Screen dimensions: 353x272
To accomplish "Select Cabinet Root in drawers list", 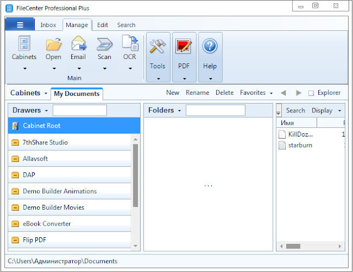I will (x=74, y=126).
